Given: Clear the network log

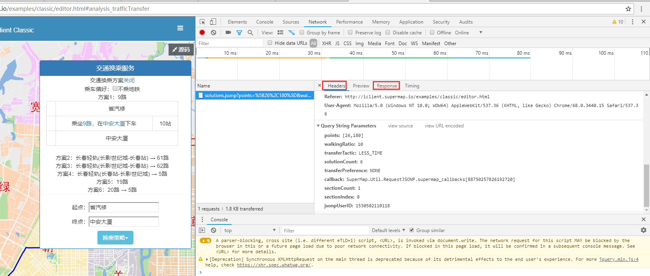Looking at the screenshot, I should (x=214, y=33).
